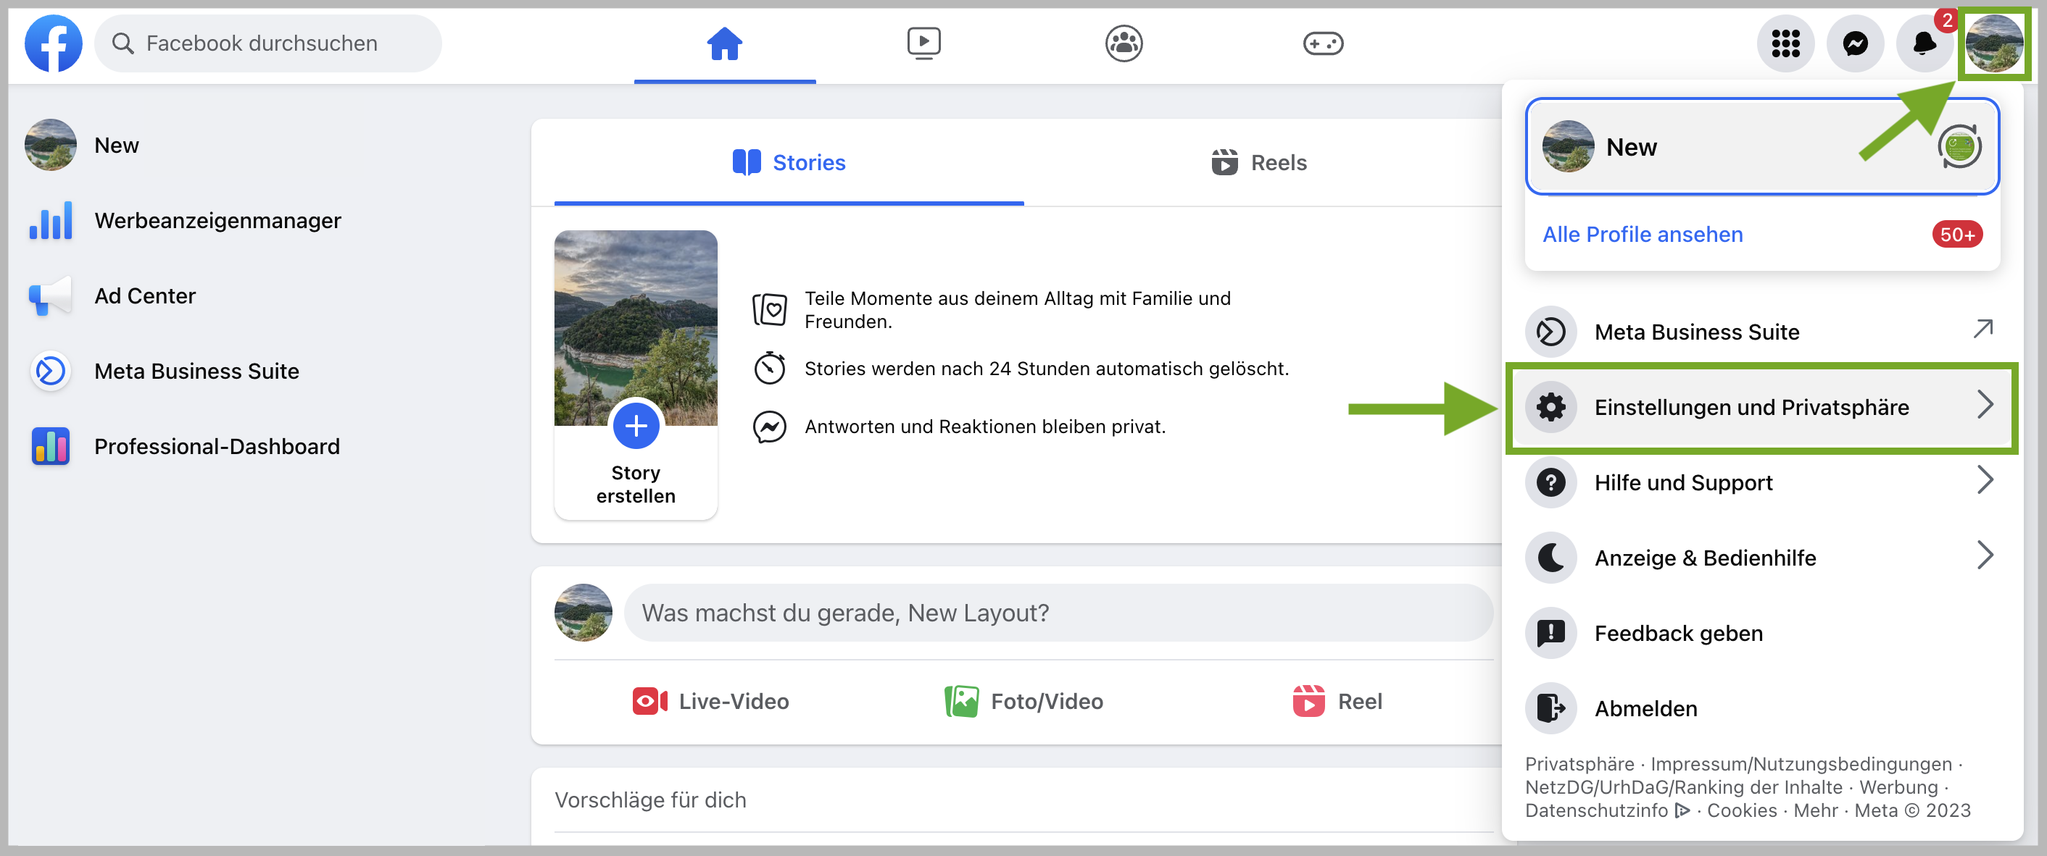This screenshot has width=2047, height=856.
Task: Open the Mehr footer link
Action: coord(1815,810)
